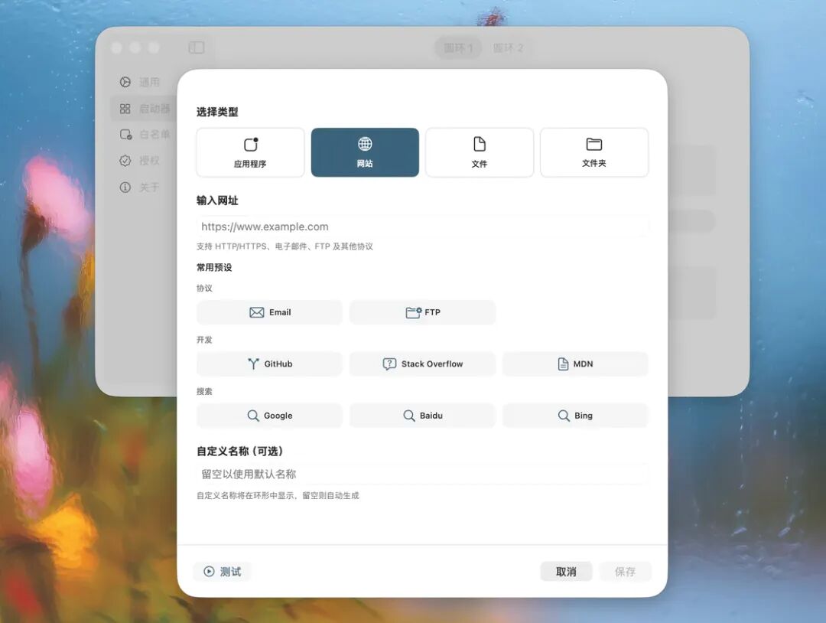826x623 pixels.
Task: Click 取消 to cancel the dialog
Action: (566, 572)
